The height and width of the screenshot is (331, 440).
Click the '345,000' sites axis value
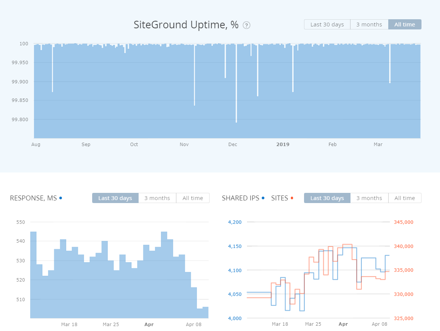[x=403, y=222]
